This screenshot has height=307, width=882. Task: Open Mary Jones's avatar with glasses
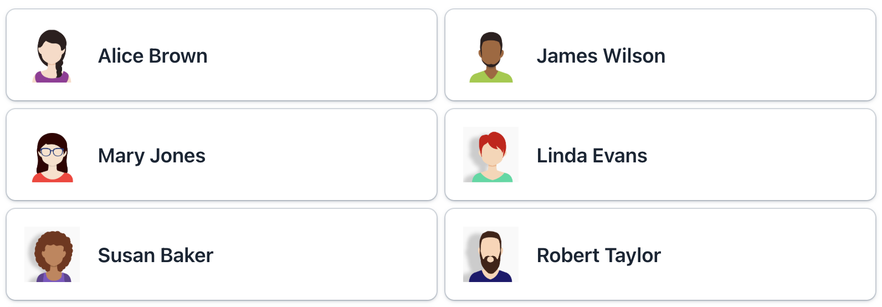tap(52, 155)
